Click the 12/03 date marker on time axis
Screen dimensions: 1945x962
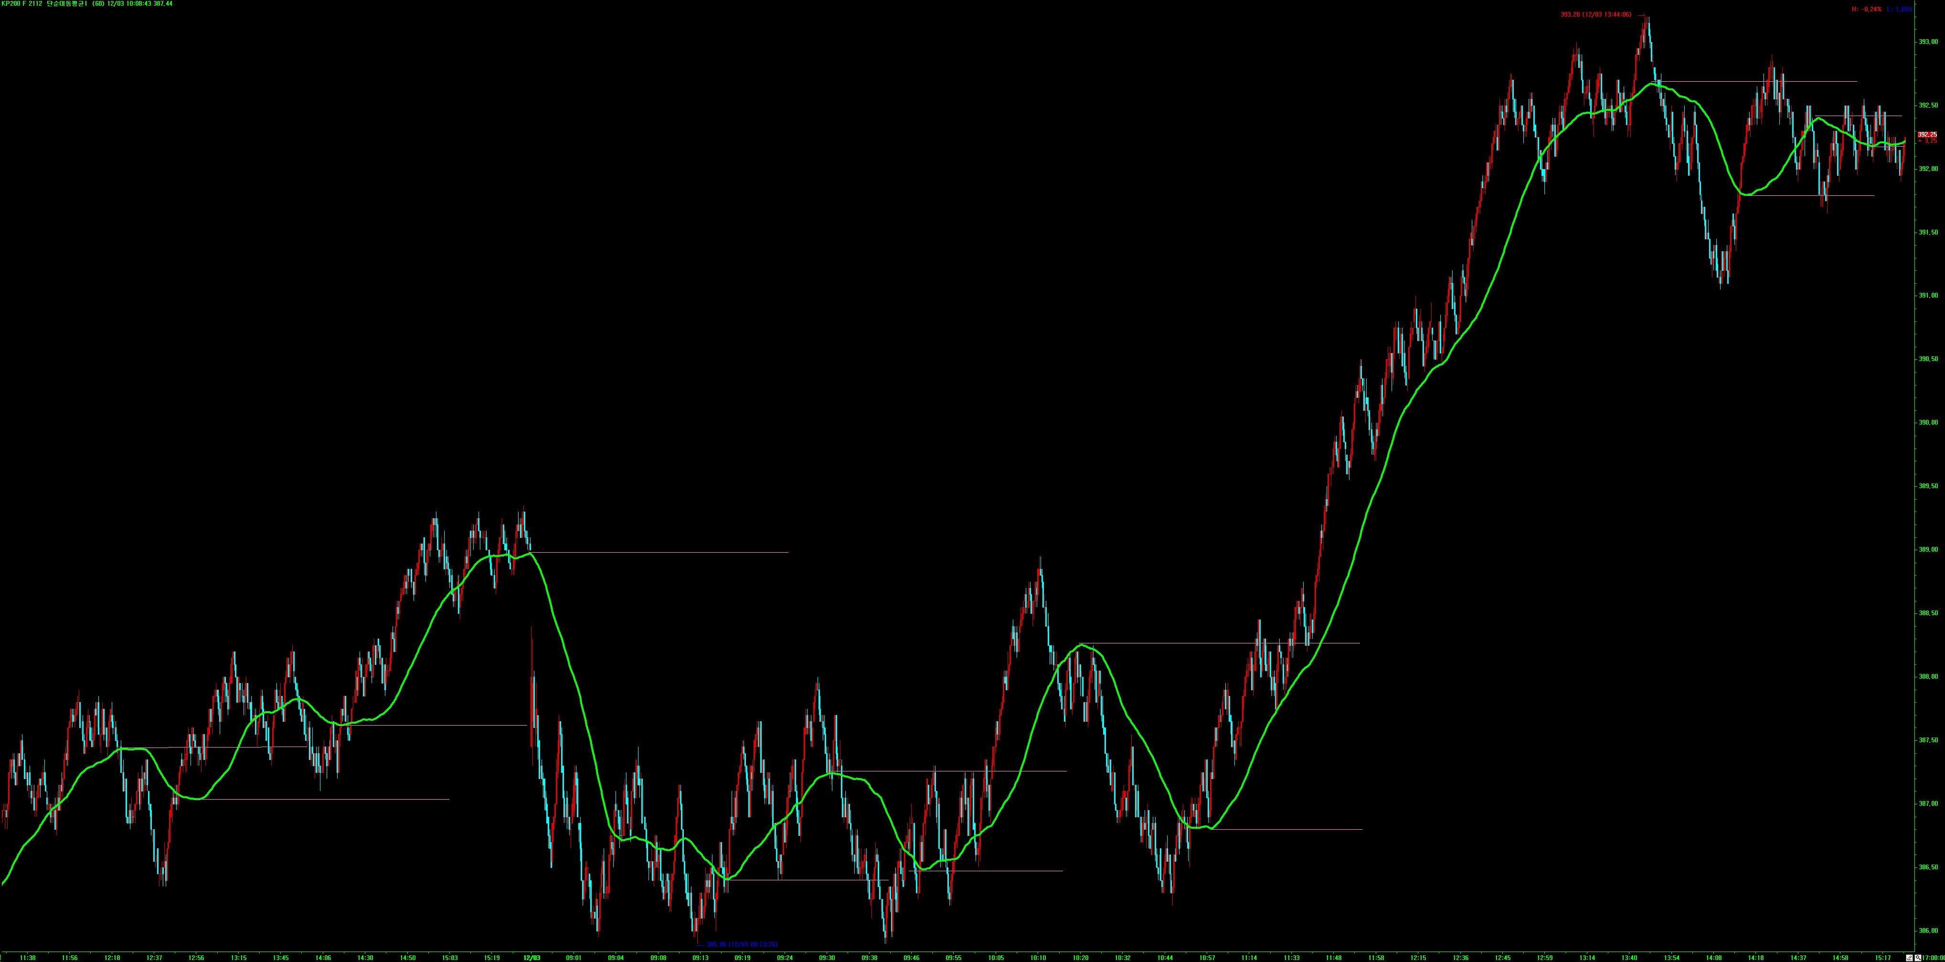[531, 958]
